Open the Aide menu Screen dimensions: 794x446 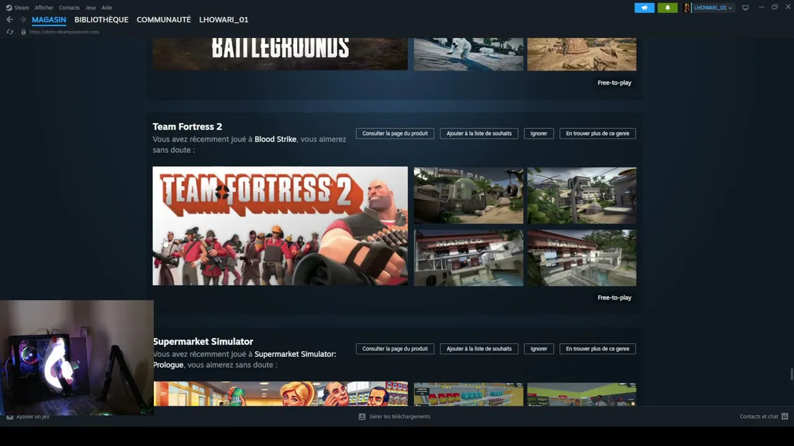107,7
